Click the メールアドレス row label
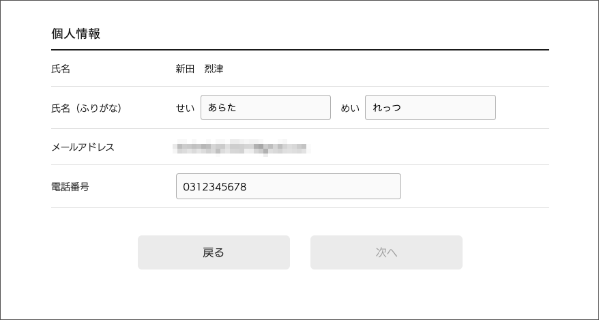The image size is (599, 320). (x=83, y=147)
